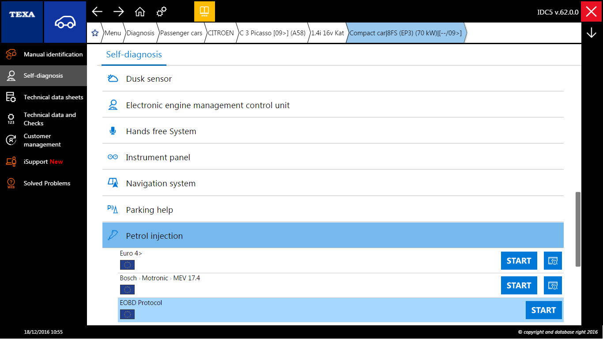
Task: Go to C 3 Picasso breadcrumb
Action: click(272, 33)
